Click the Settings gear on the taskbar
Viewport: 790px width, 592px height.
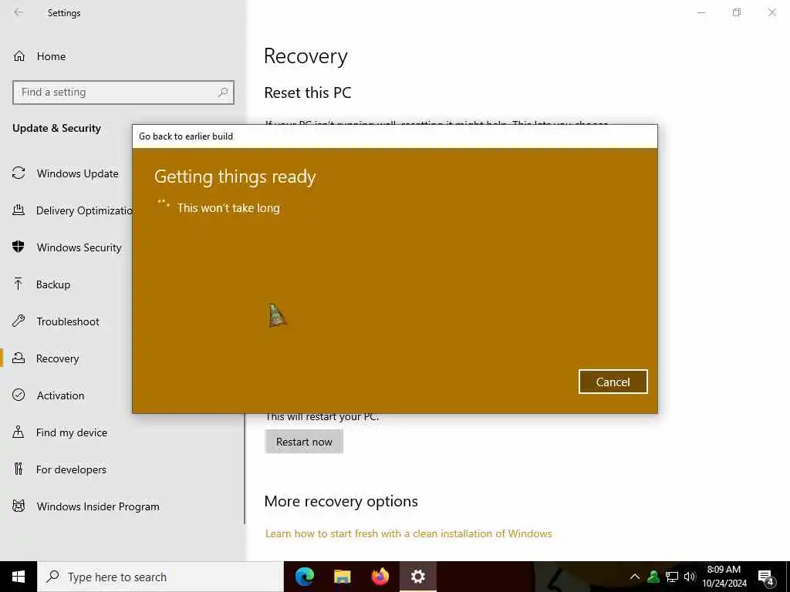tap(417, 577)
